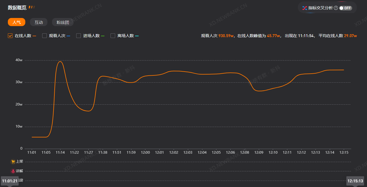
Task: Switch to the 互动 tab
Action: click(x=39, y=22)
